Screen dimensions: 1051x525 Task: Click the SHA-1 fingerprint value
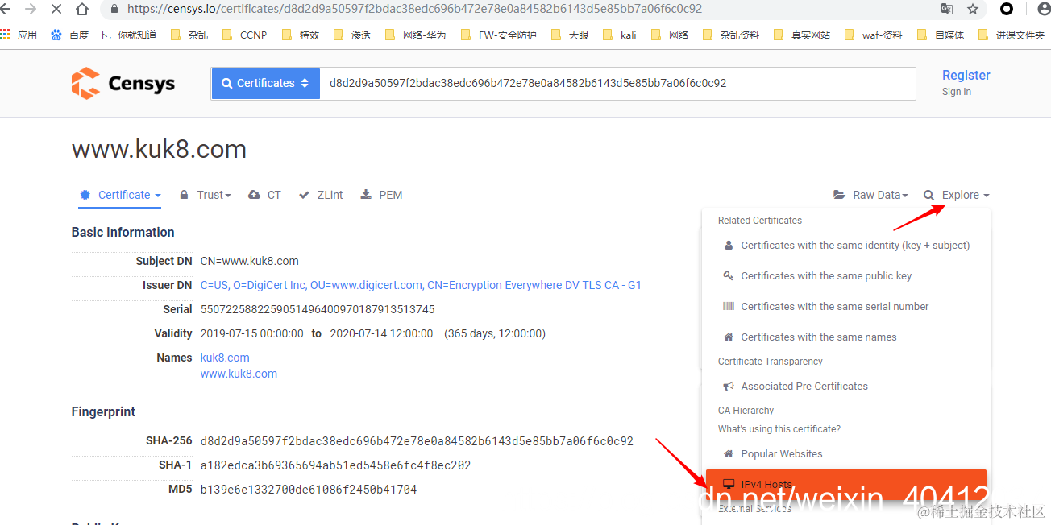(x=335, y=465)
